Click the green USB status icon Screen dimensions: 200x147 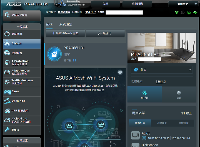pyautogui.click(x=195, y=12)
